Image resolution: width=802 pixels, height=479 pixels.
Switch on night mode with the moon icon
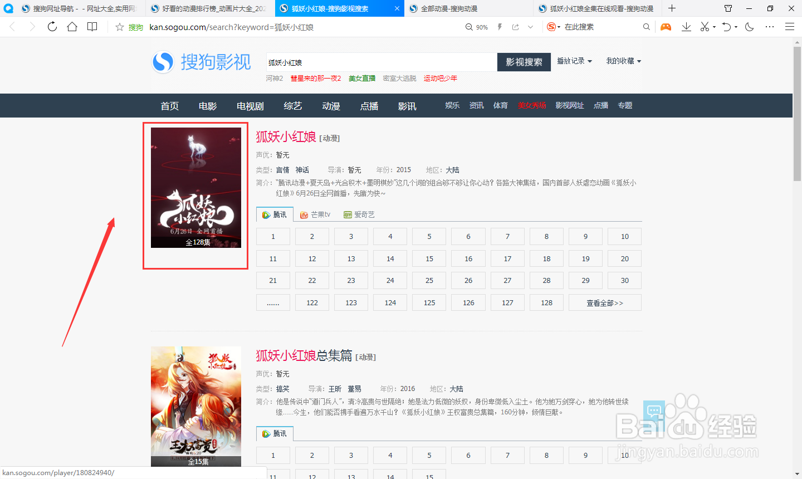pyautogui.click(x=750, y=27)
